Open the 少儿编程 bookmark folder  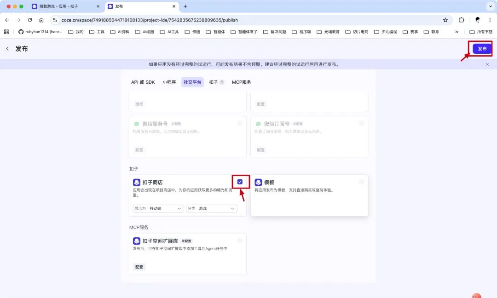click(x=386, y=32)
